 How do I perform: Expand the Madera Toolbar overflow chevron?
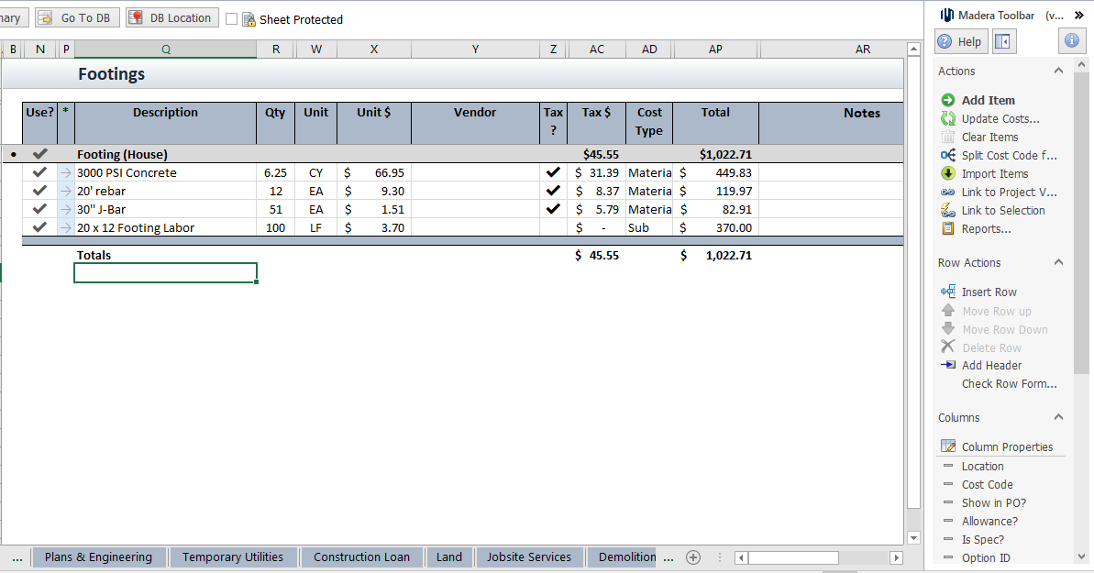[x=1078, y=16]
